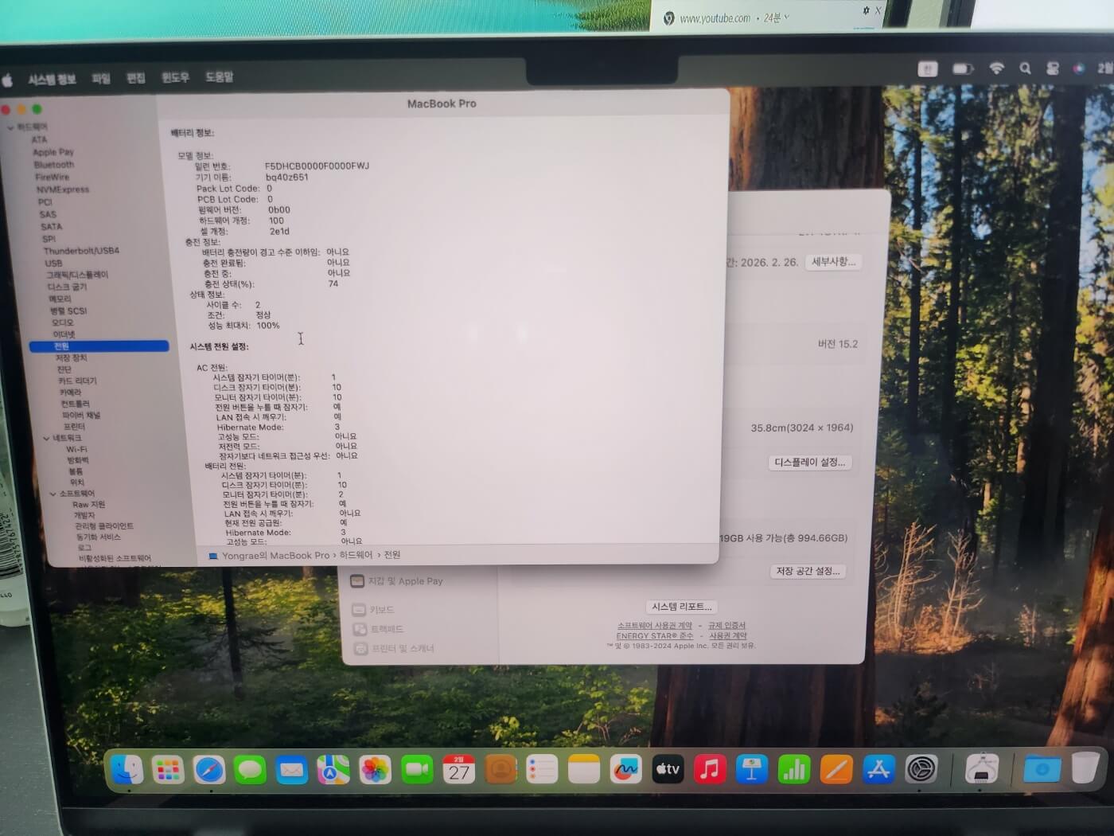The width and height of the screenshot is (1114, 836).
Task: Open Photos from the Dock
Action: tap(375, 770)
